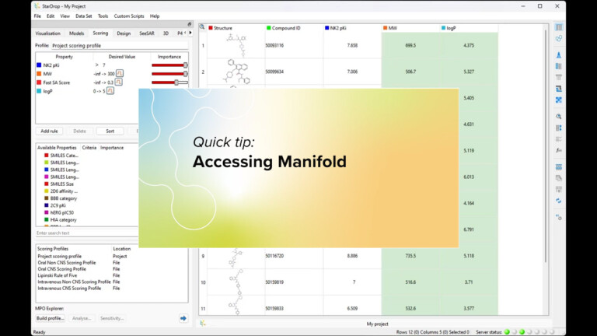Switch to the SeeSAR tab
Screen dimensions: 597x336
point(146,33)
